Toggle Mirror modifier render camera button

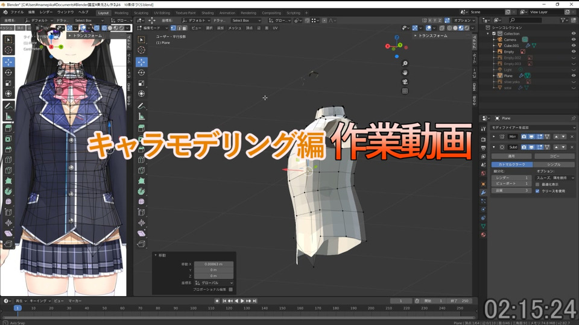point(524,137)
